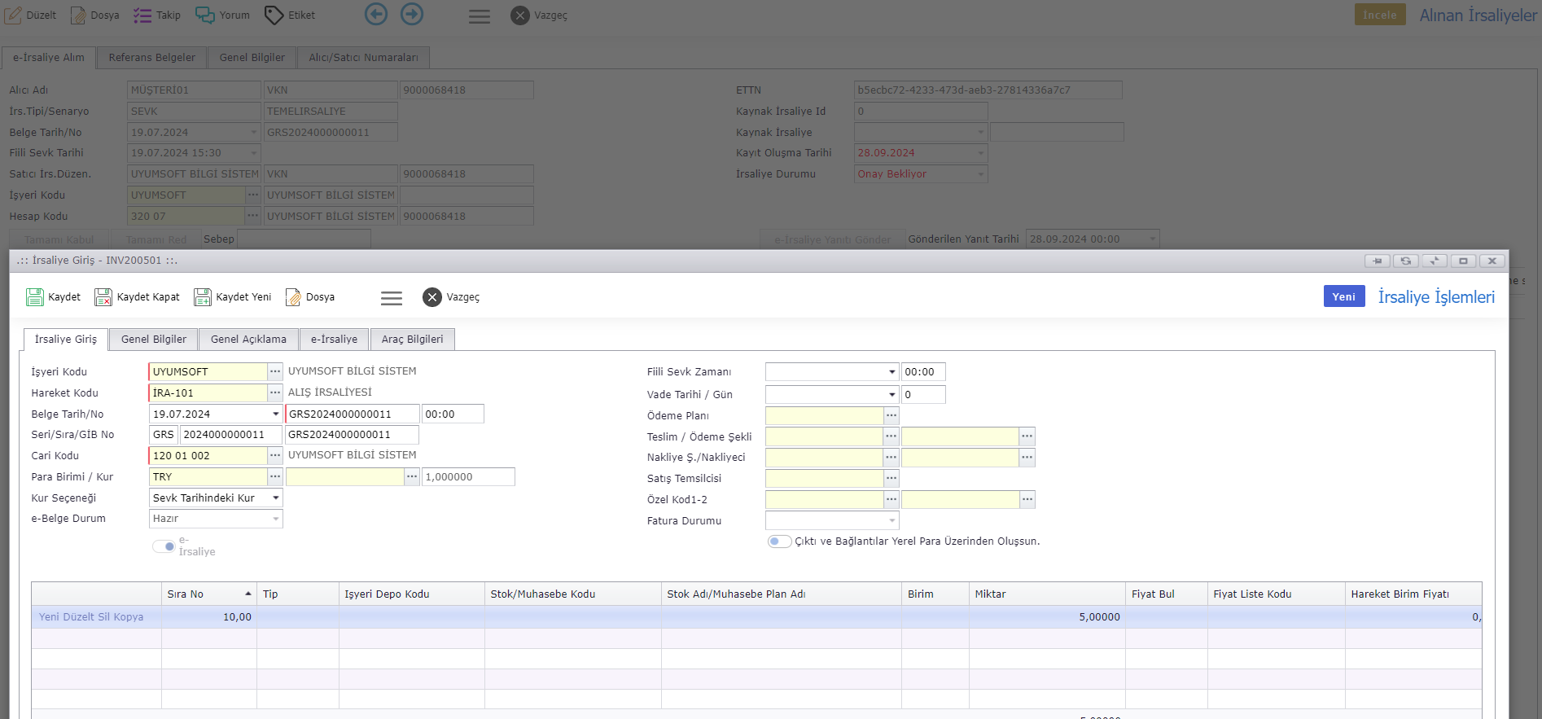The height and width of the screenshot is (719, 1542).
Task: Open e-Belge Durum dropdown
Action: click(x=276, y=519)
